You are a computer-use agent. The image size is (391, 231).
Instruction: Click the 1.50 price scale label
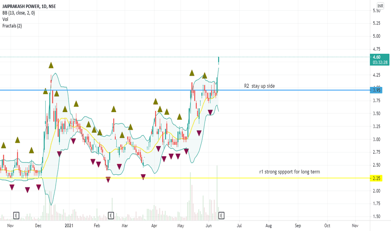point(377,217)
